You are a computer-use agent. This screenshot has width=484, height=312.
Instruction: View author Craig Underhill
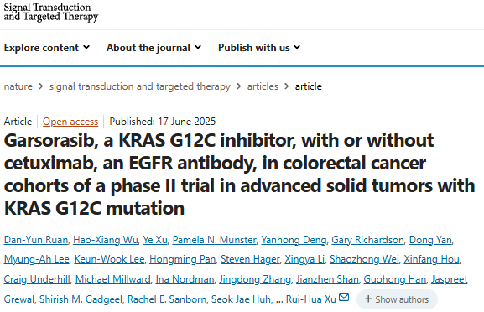coord(37,279)
